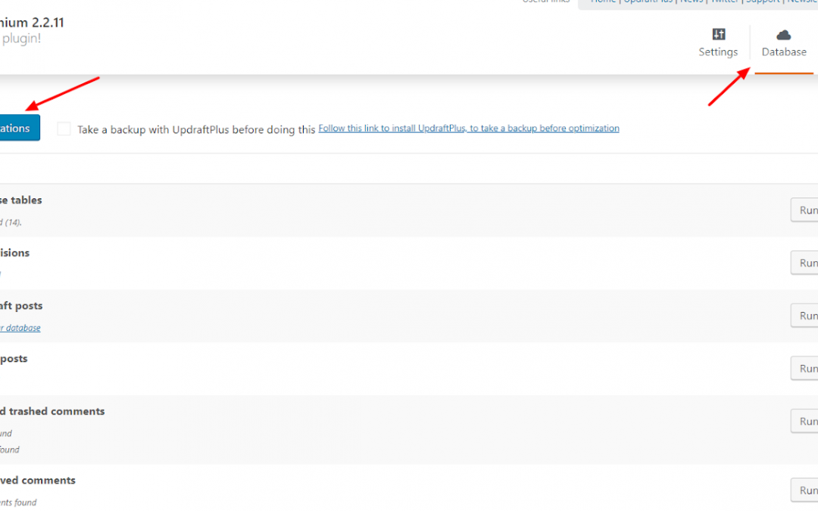
Task: Click the 'se tables' row title
Action: (x=21, y=200)
